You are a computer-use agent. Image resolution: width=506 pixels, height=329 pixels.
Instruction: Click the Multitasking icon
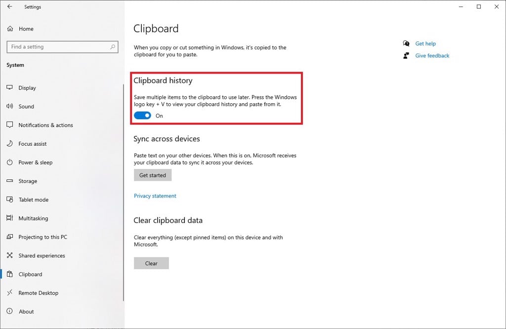point(10,218)
